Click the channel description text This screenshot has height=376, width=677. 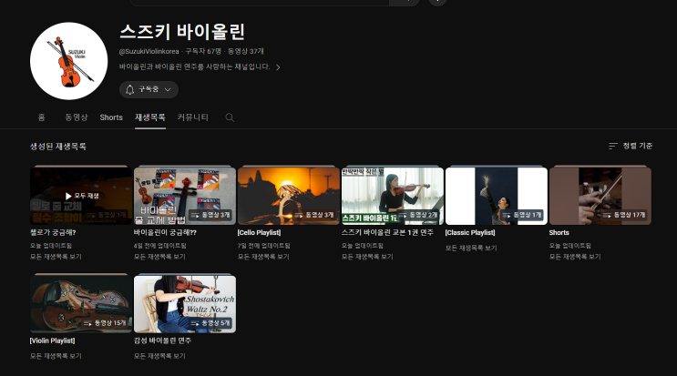[195, 66]
